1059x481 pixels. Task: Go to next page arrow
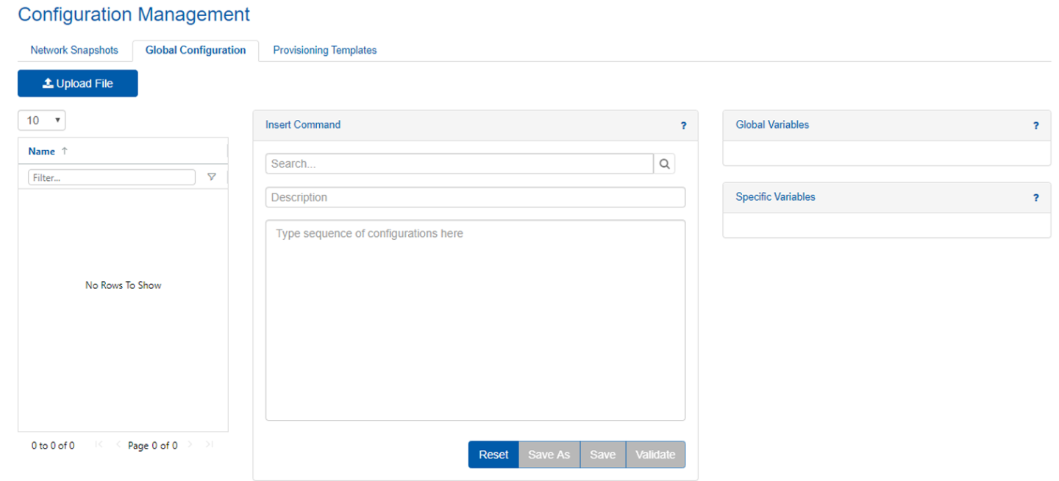(x=190, y=445)
